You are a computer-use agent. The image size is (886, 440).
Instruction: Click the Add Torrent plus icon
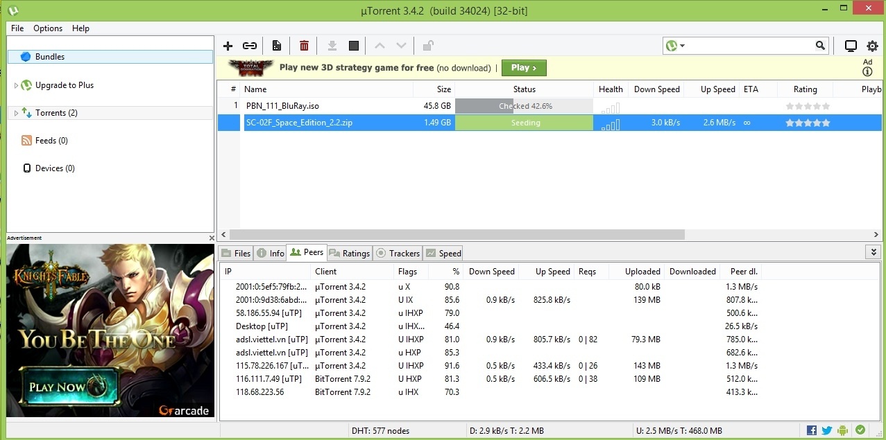228,46
